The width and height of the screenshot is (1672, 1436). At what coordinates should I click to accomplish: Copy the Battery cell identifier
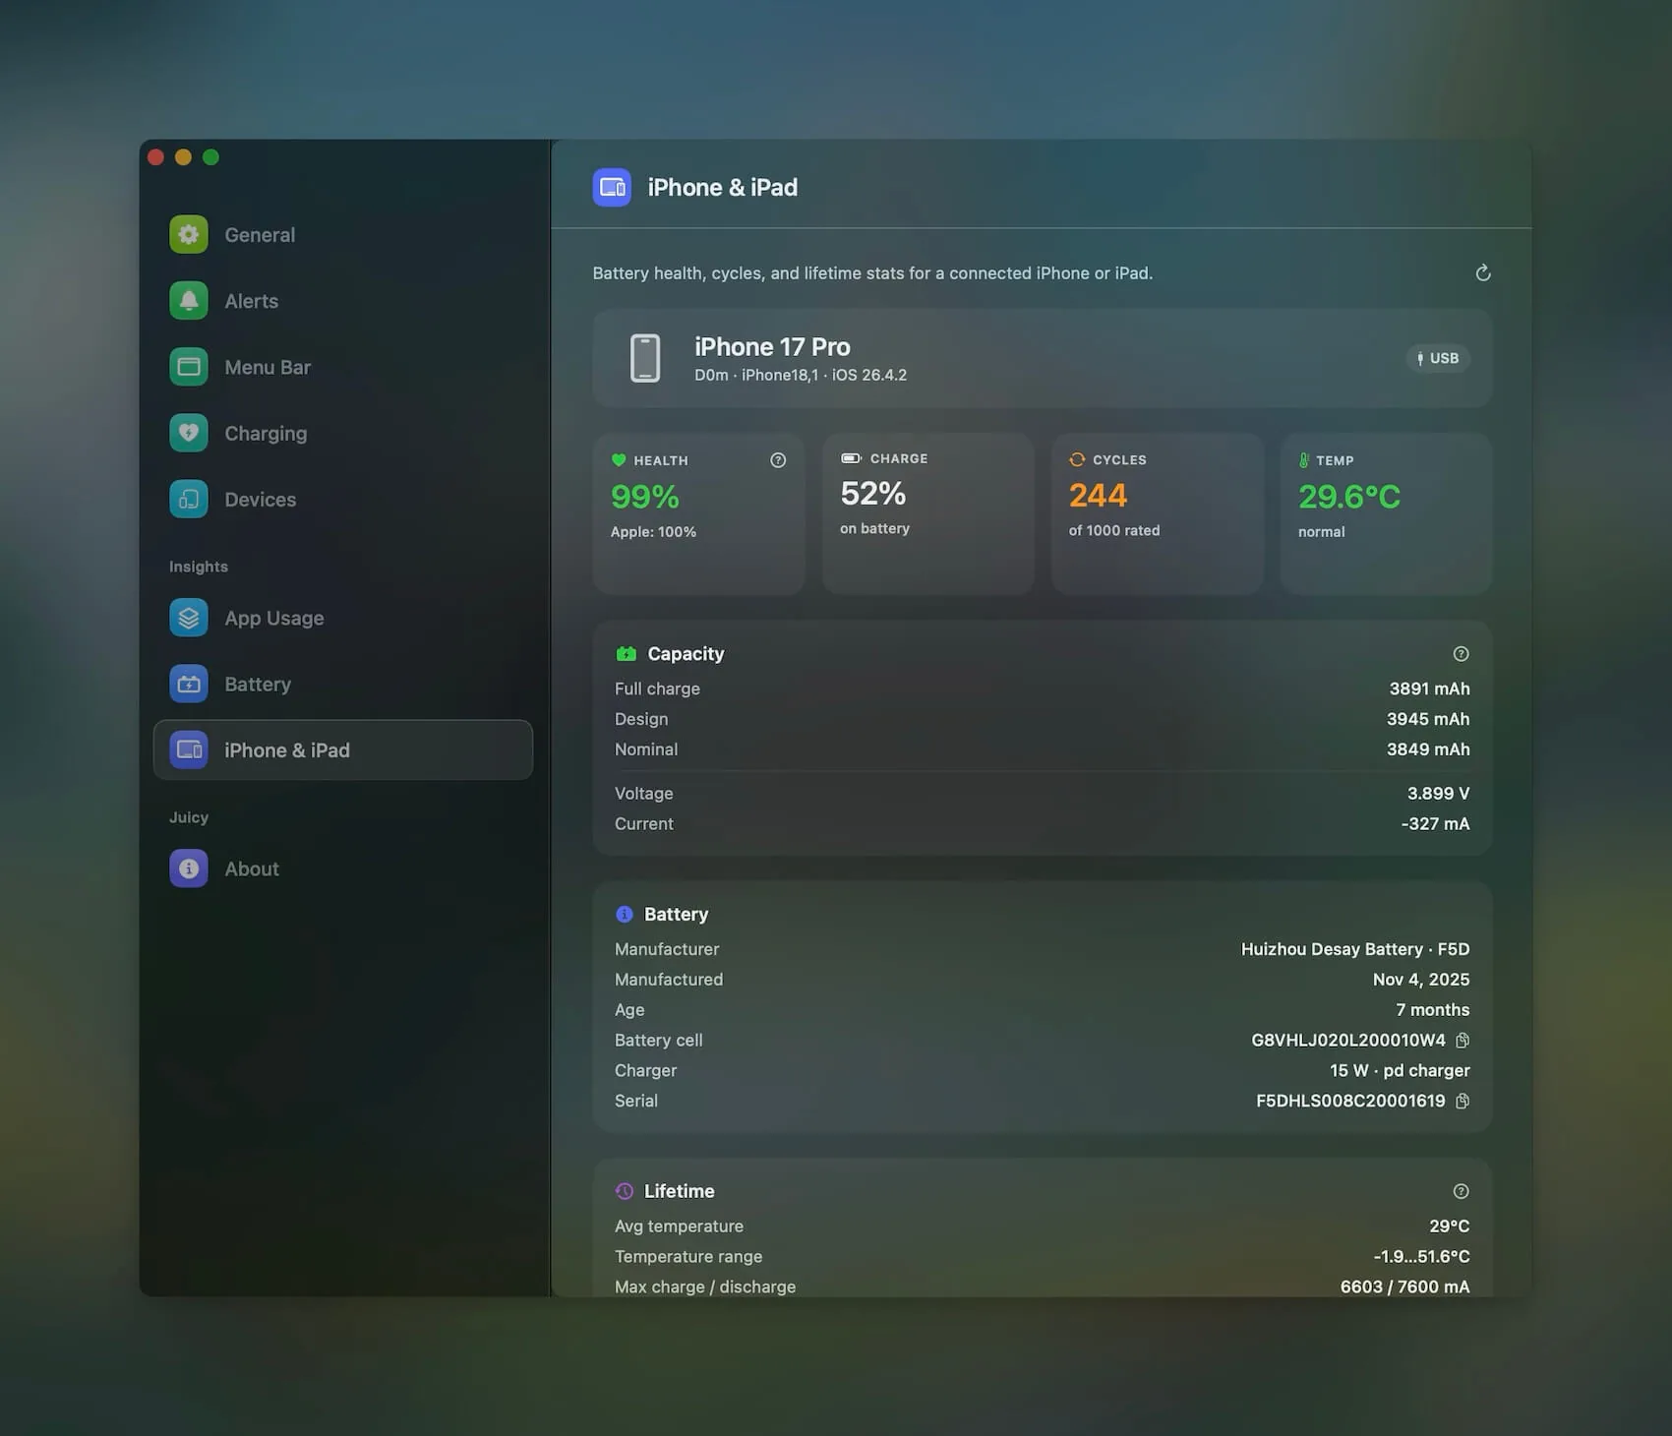point(1463,1041)
